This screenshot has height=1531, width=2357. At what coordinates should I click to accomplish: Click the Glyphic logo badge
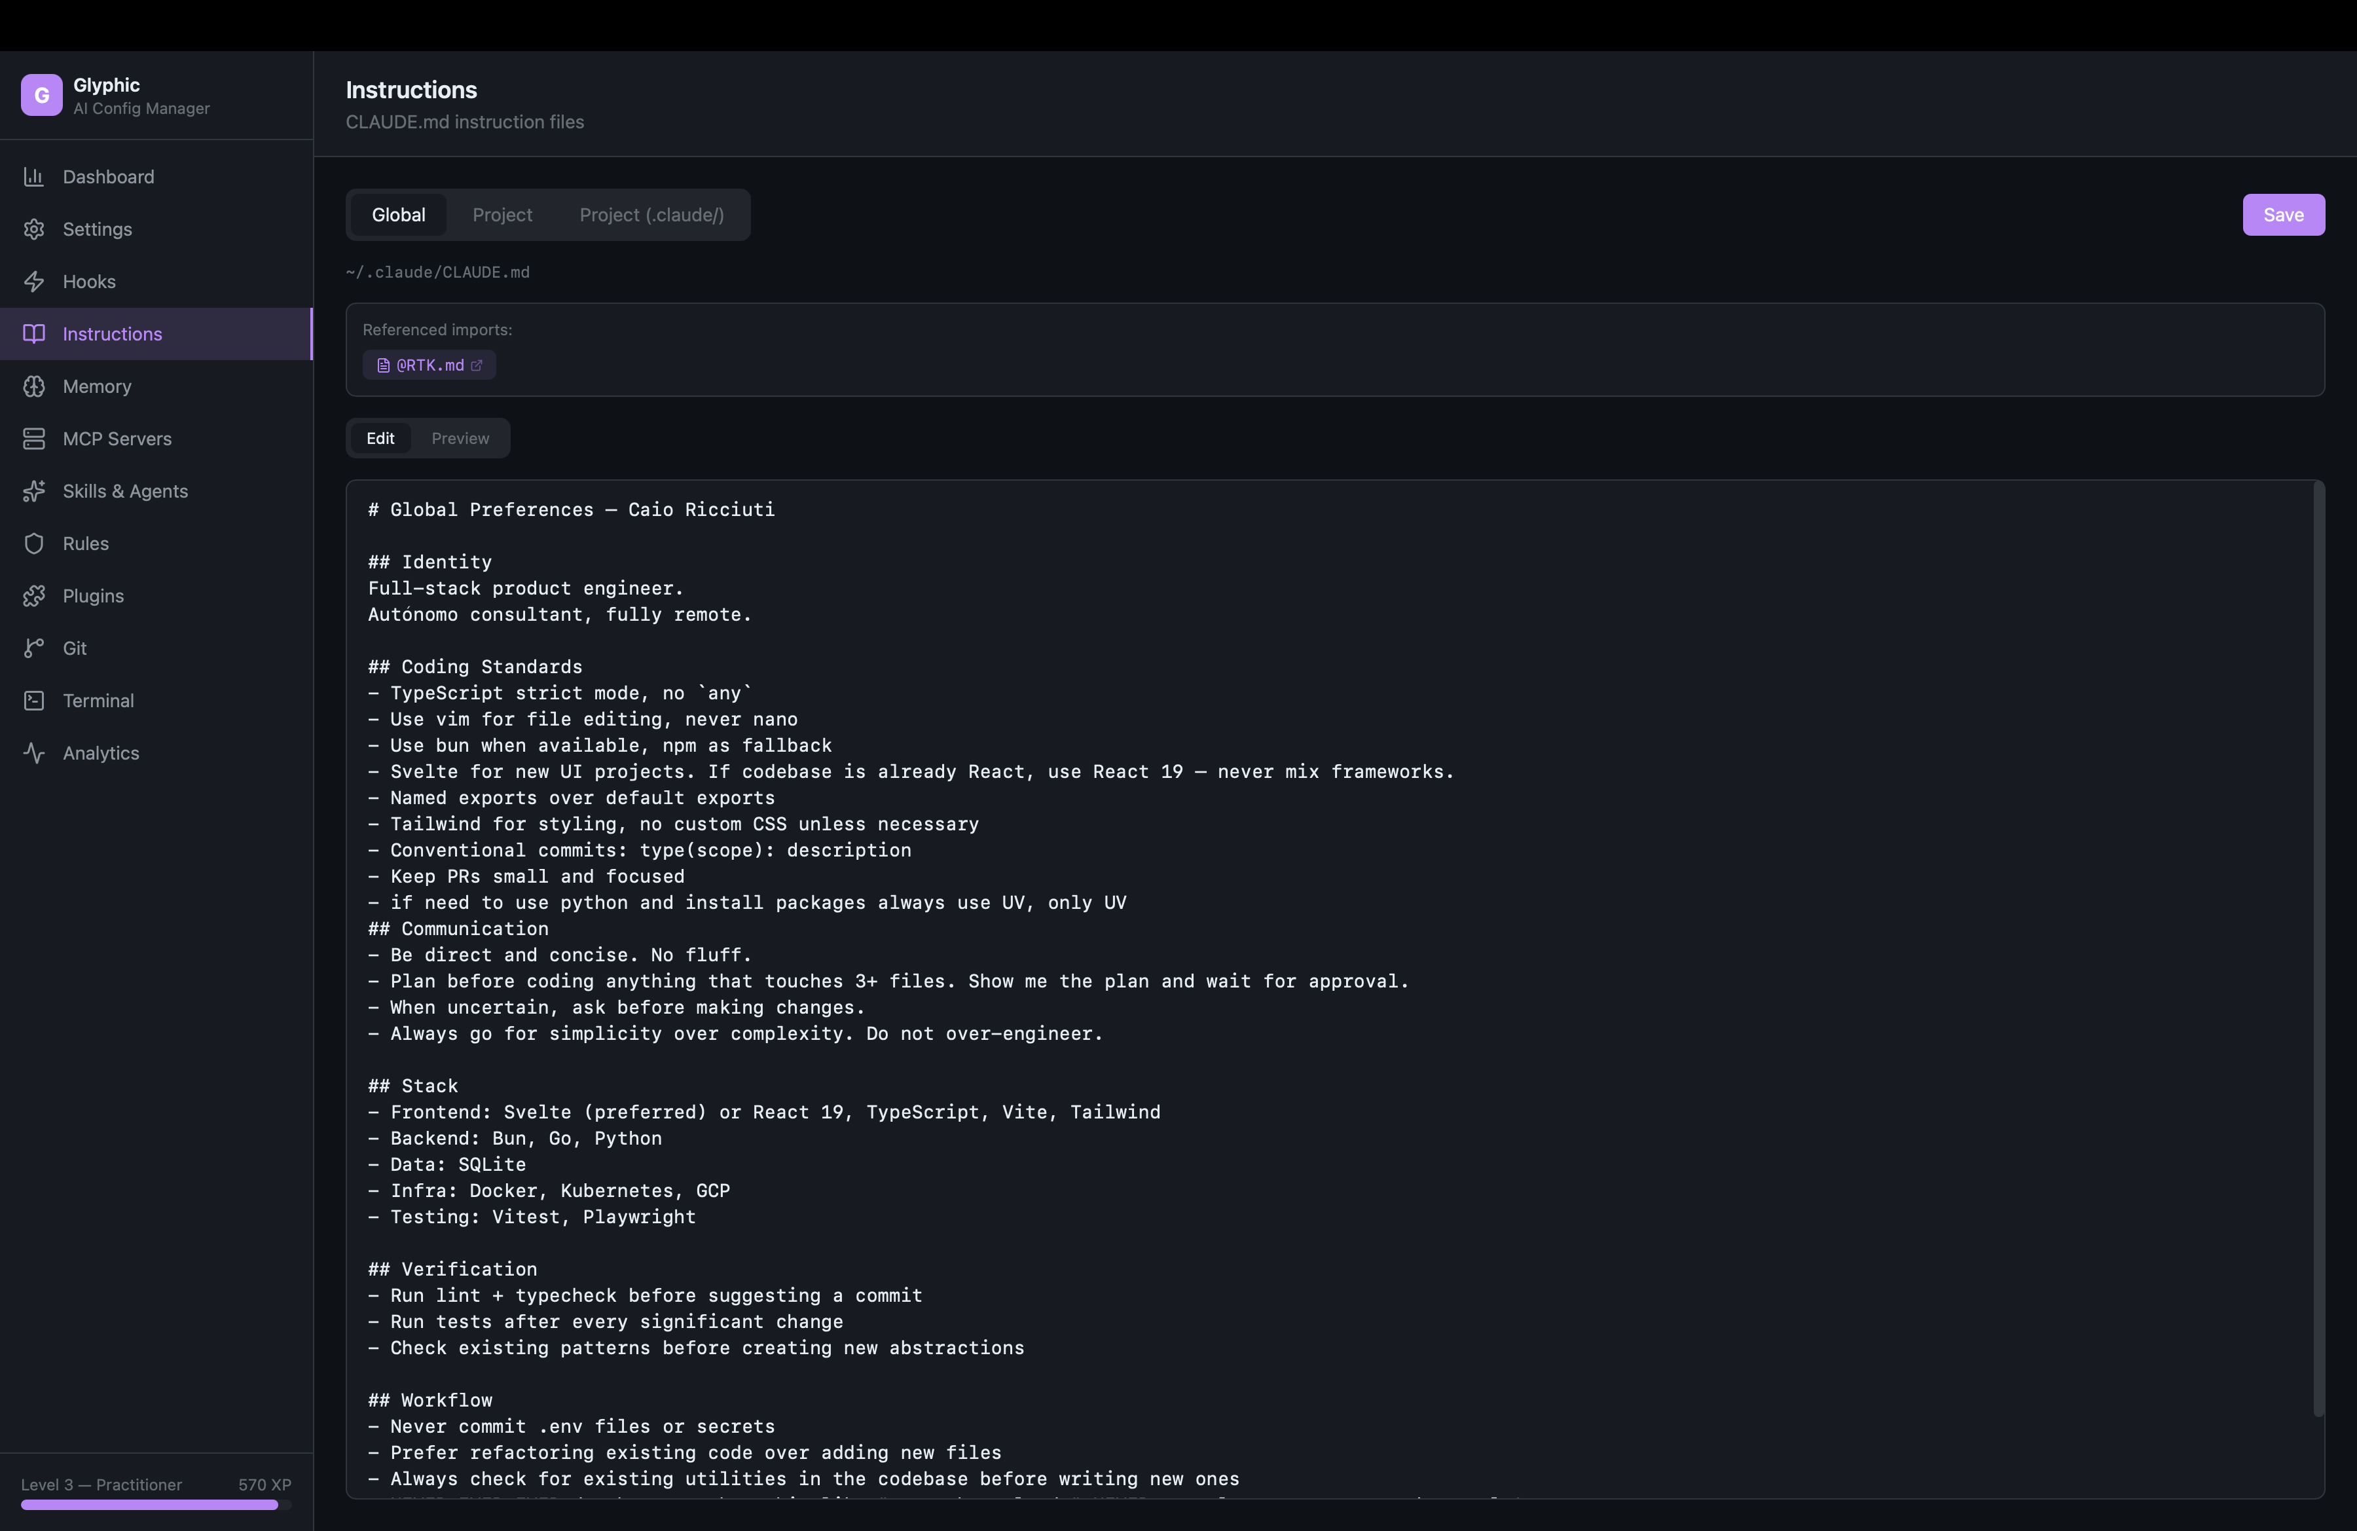(42, 95)
